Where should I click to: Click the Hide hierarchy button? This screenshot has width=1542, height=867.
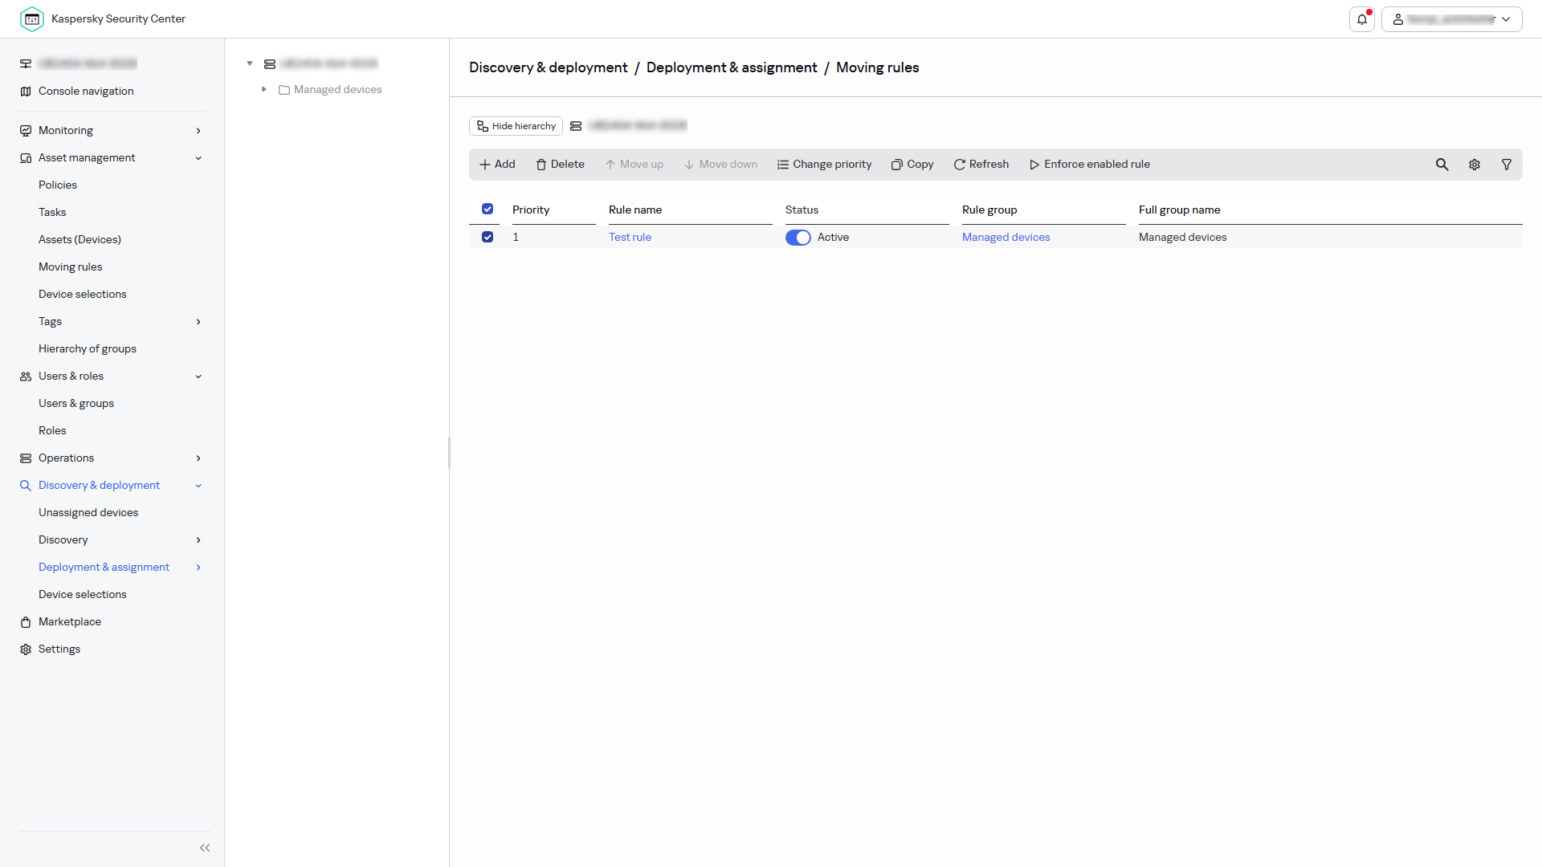pos(516,126)
